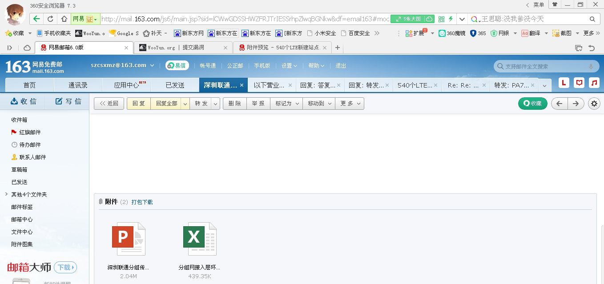
Task: Click 回复 reply button
Action: 139,104
